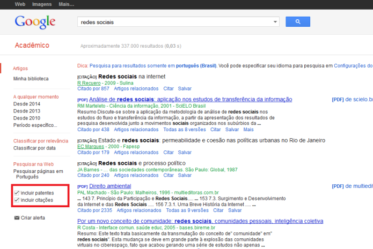
Task: Click the Criar alerta link
Action: (x=33, y=217)
